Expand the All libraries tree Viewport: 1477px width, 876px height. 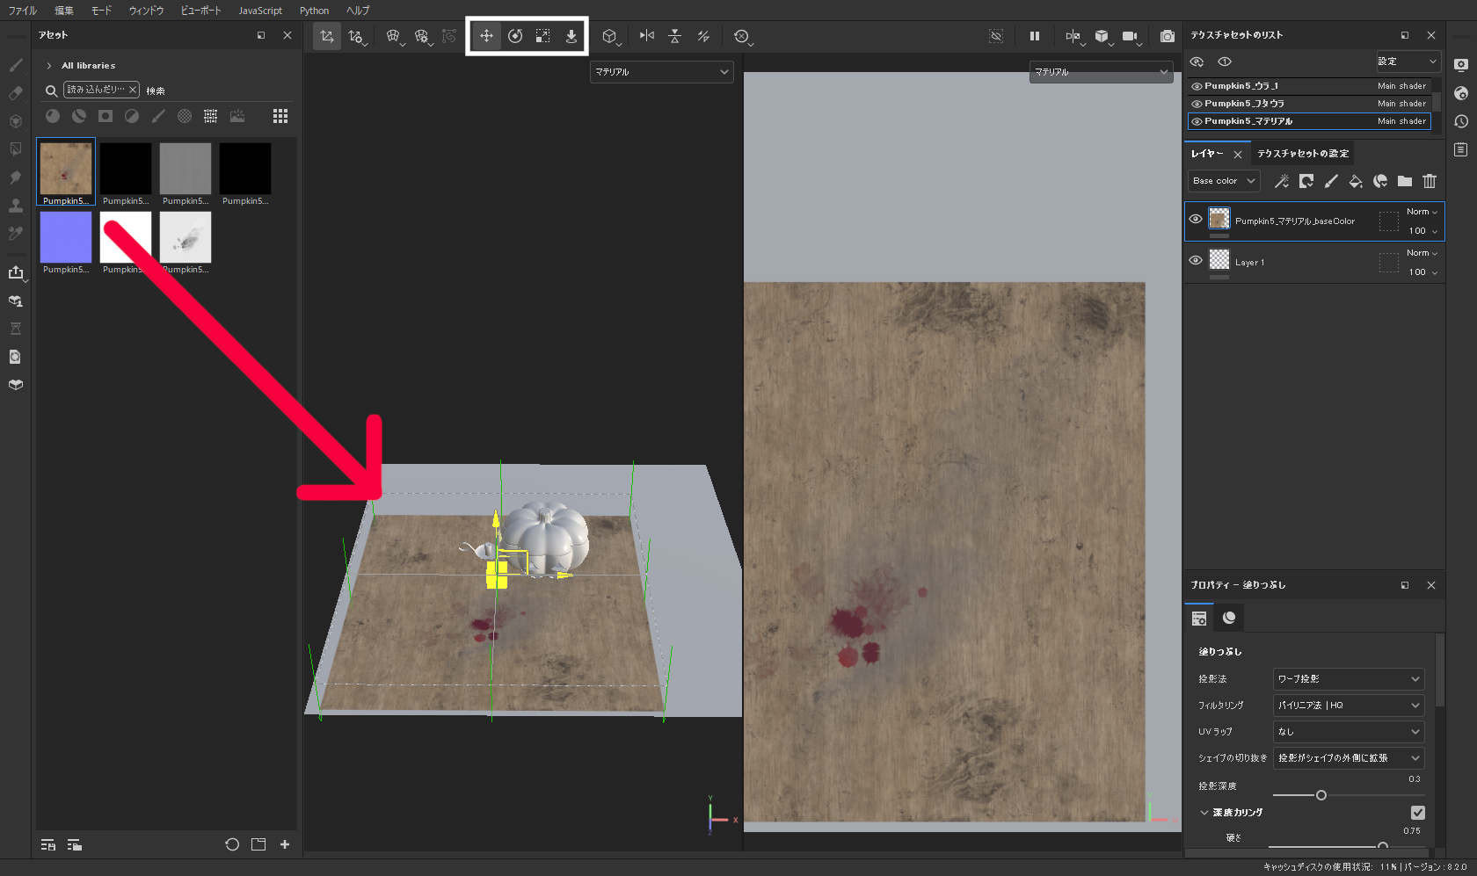pyautogui.click(x=49, y=66)
